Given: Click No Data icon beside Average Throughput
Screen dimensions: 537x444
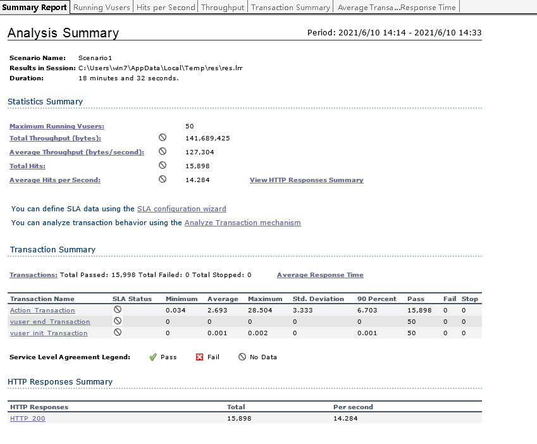Looking at the screenshot, I should pos(163,151).
